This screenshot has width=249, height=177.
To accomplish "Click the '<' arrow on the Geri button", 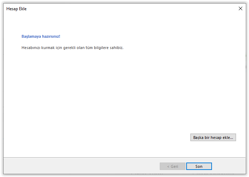I will (x=168, y=166).
